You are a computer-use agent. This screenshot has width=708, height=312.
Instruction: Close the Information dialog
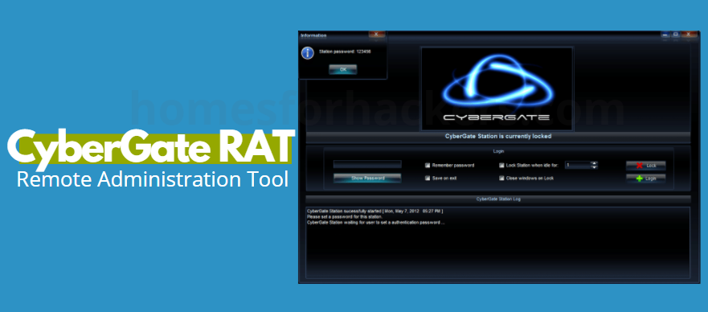click(x=377, y=35)
